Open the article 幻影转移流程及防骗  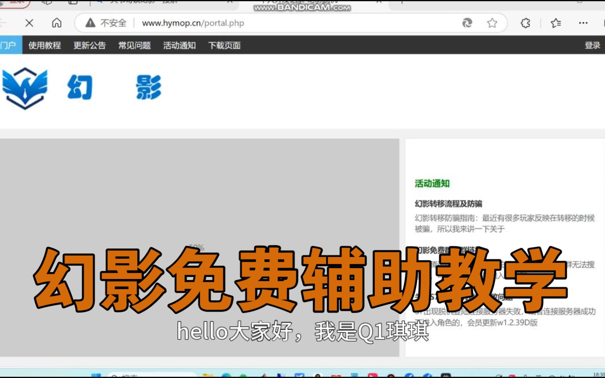pos(448,204)
